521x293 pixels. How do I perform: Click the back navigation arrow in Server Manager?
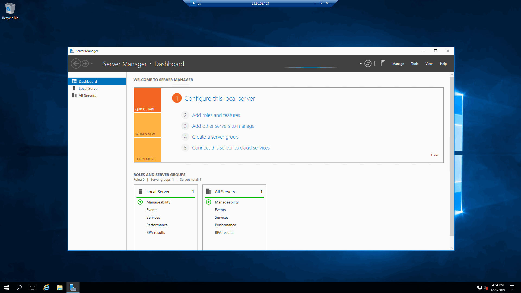(76, 63)
